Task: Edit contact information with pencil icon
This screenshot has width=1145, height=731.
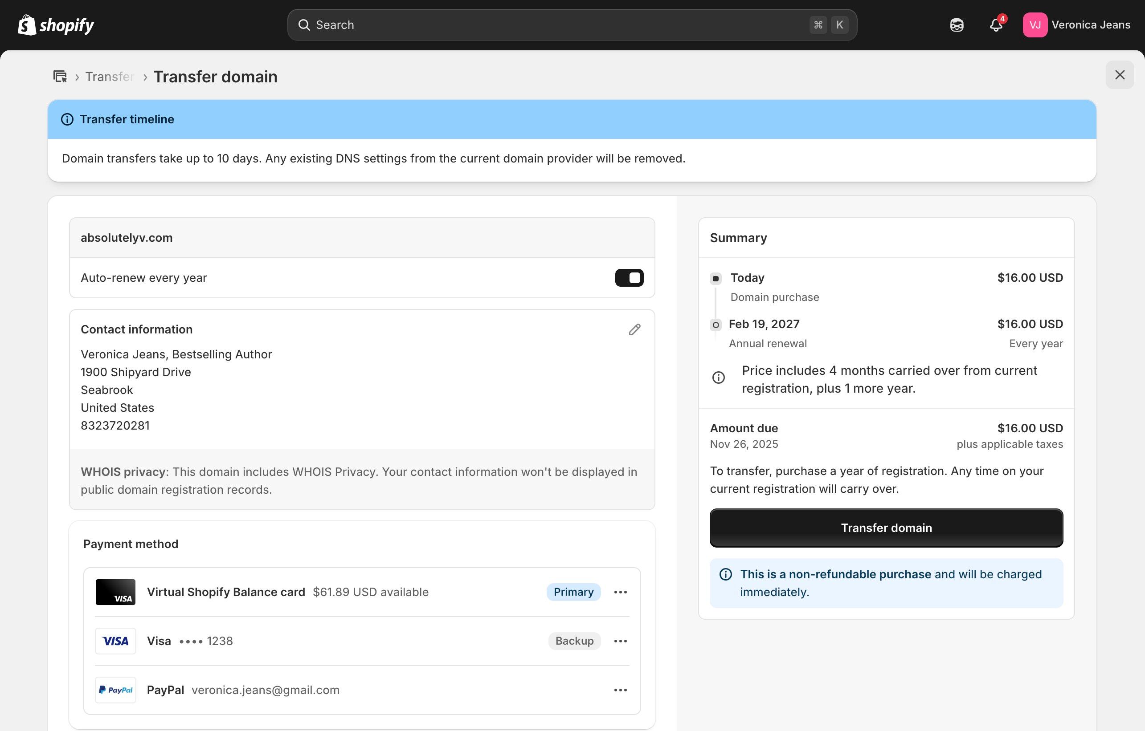Action: coord(634,329)
